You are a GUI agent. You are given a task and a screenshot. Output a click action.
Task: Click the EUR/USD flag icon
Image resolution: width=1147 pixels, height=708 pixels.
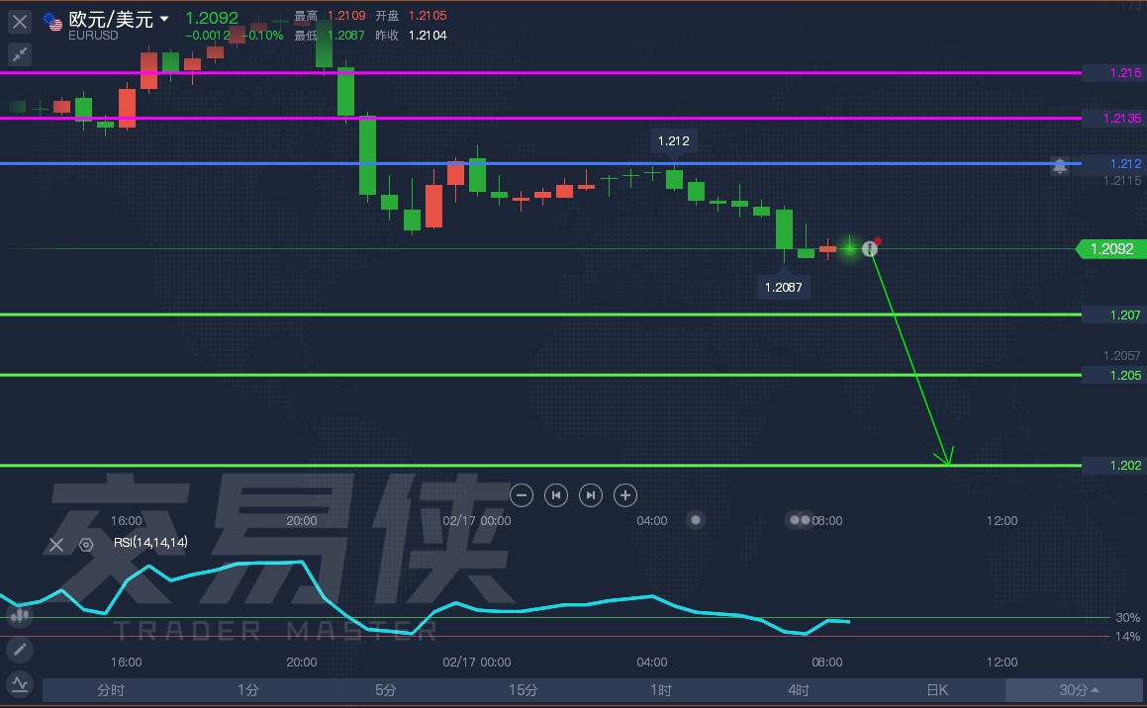52,22
